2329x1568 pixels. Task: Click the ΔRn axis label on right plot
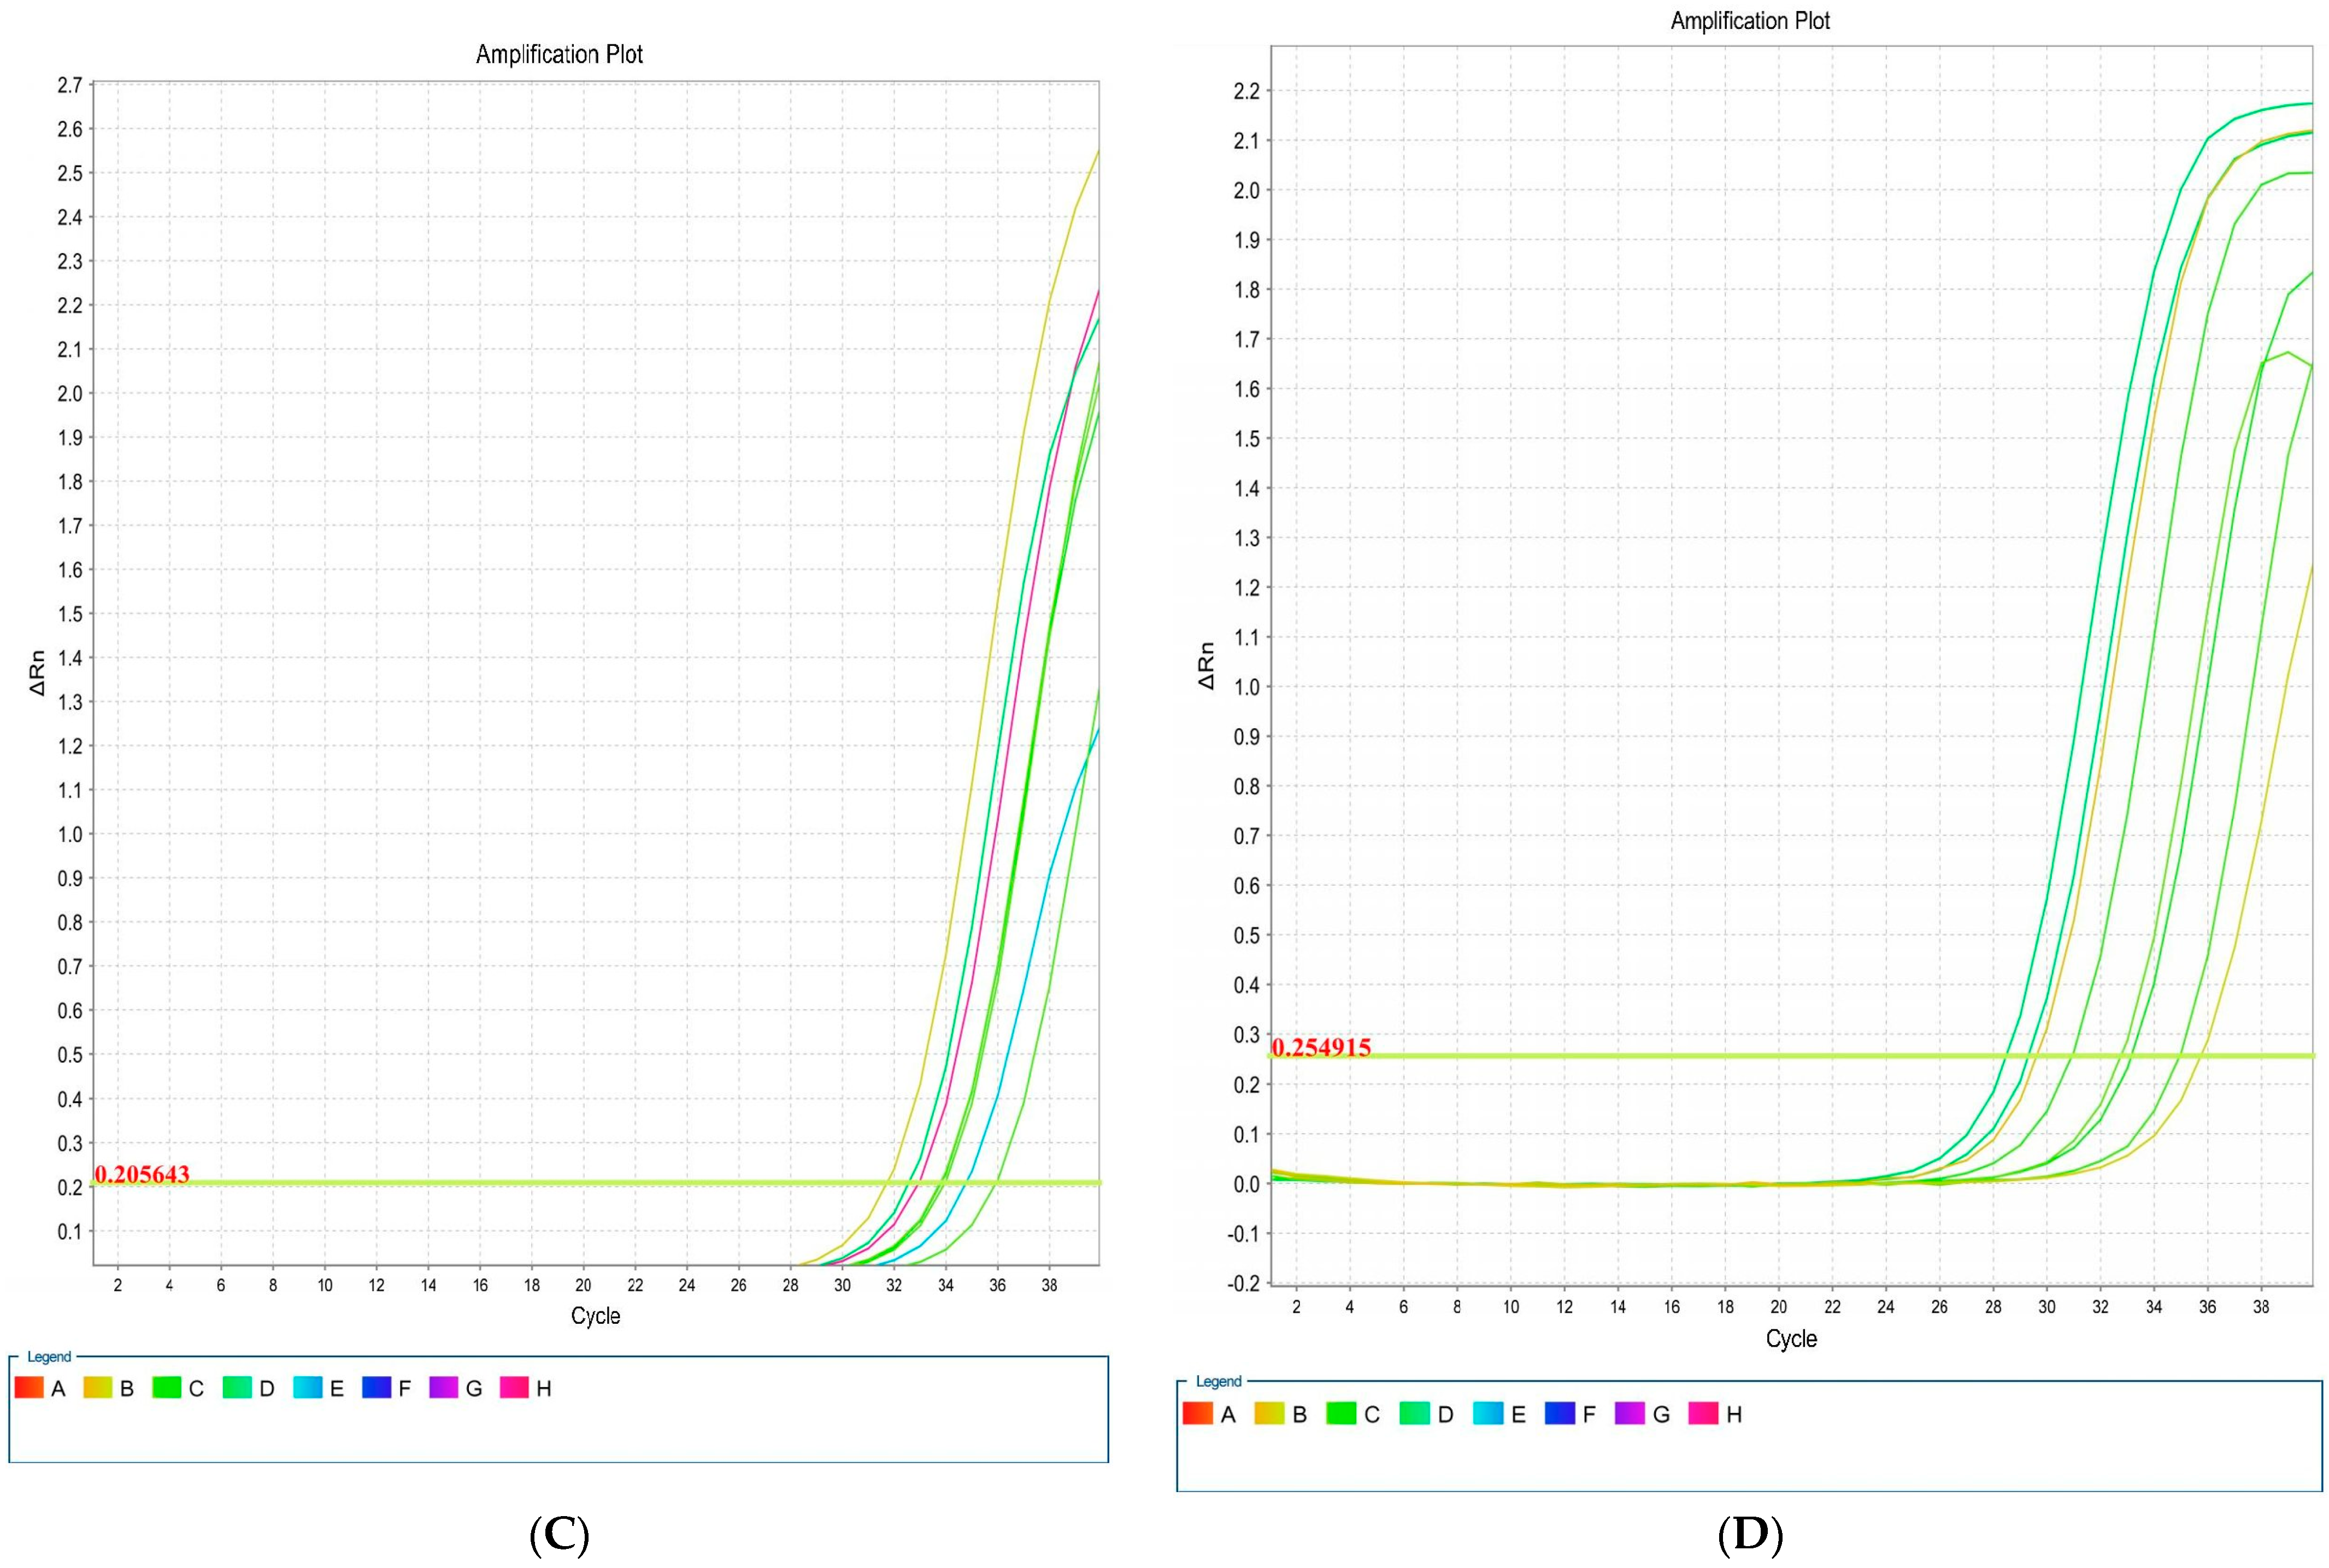pyautogui.click(x=1207, y=666)
